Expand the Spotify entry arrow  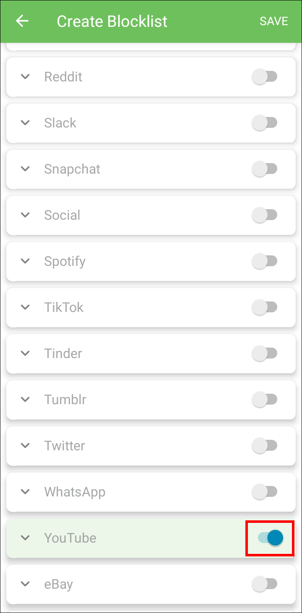[26, 261]
